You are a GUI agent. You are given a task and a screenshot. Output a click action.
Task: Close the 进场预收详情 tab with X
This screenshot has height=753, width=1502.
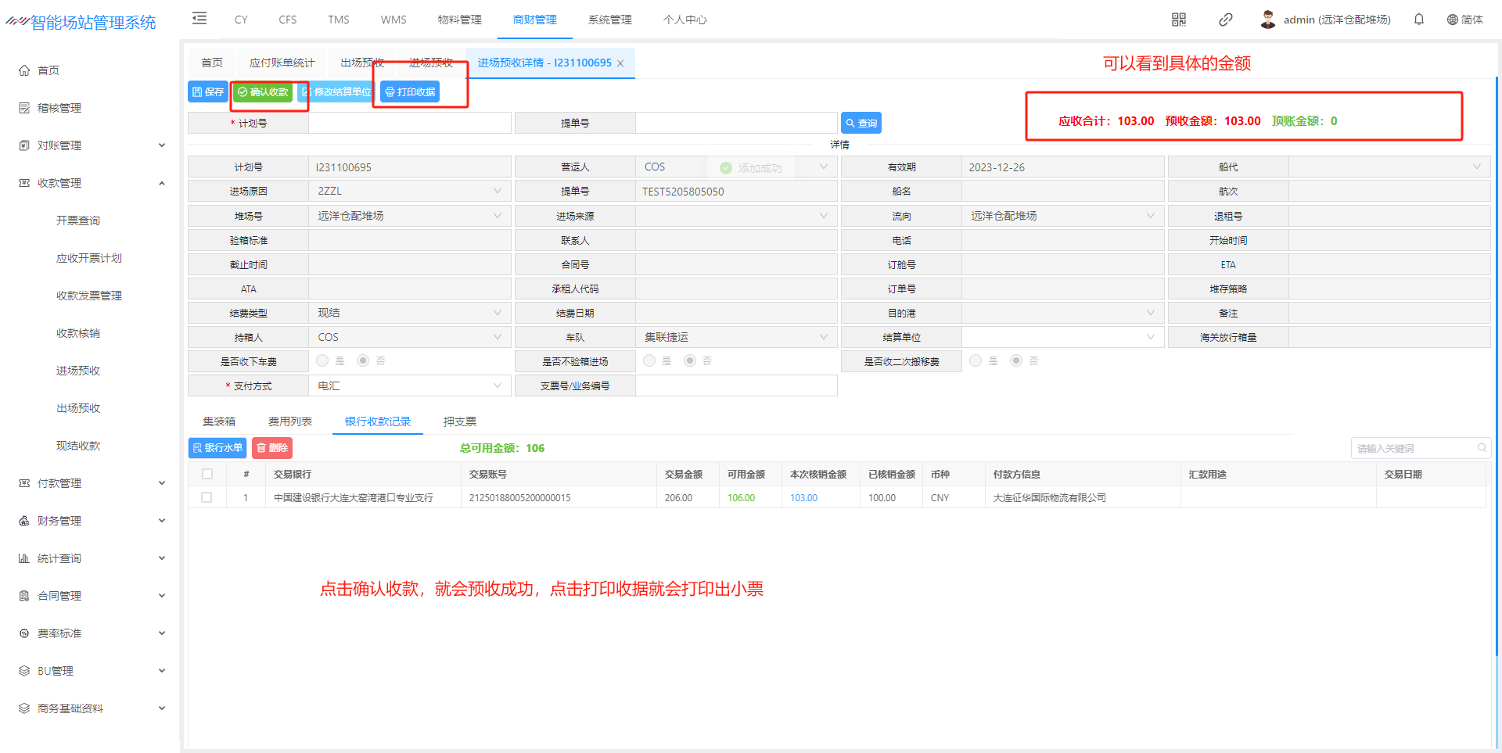pyautogui.click(x=620, y=63)
